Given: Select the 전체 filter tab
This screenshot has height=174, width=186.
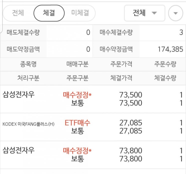Looking at the screenshot, I should (x=18, y=13).
